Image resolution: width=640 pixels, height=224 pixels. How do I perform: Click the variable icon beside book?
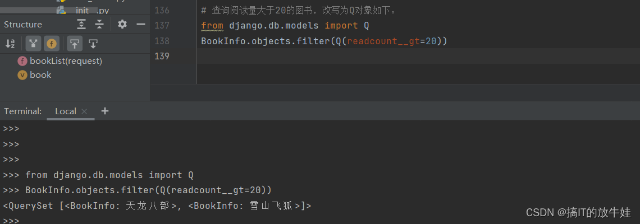point(22,75)
